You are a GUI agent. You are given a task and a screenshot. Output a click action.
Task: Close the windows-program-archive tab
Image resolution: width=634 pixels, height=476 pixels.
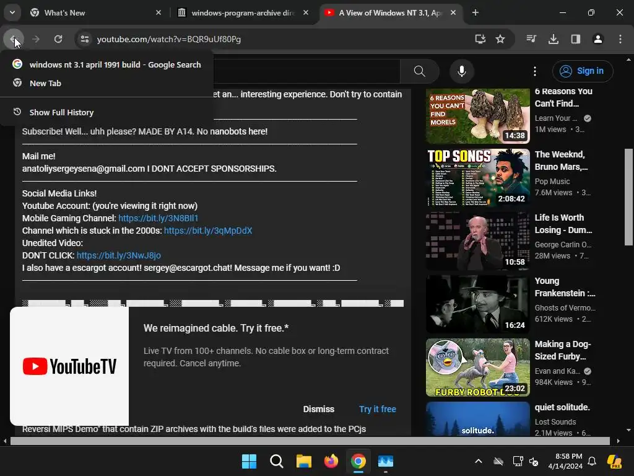[306, 12]
